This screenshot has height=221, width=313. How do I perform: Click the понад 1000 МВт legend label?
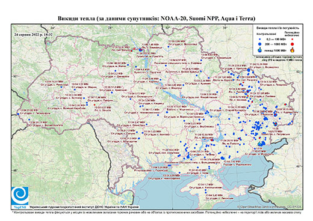pyautogui.click(x=276, y=50)
